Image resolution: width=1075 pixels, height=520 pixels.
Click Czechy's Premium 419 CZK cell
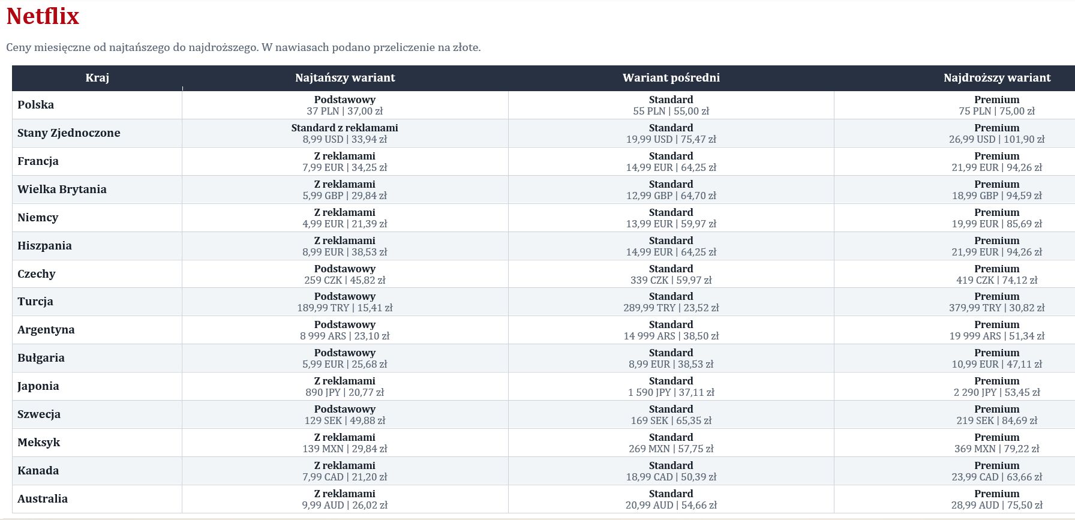click(x=996, y=274)
